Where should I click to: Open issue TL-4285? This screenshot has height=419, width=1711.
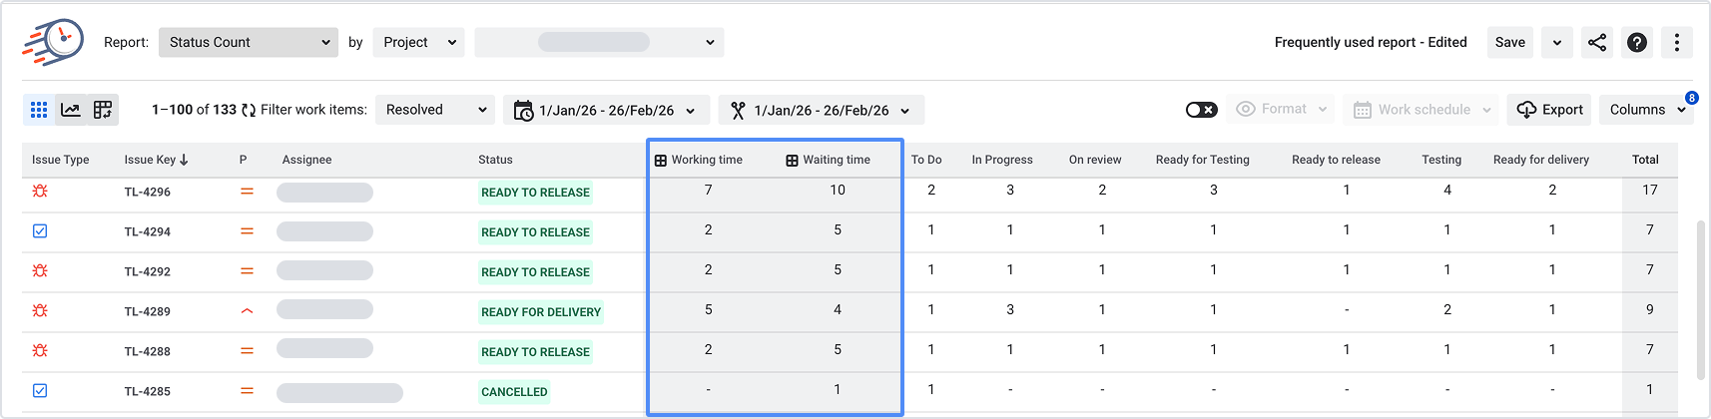(x=148, y=391)
